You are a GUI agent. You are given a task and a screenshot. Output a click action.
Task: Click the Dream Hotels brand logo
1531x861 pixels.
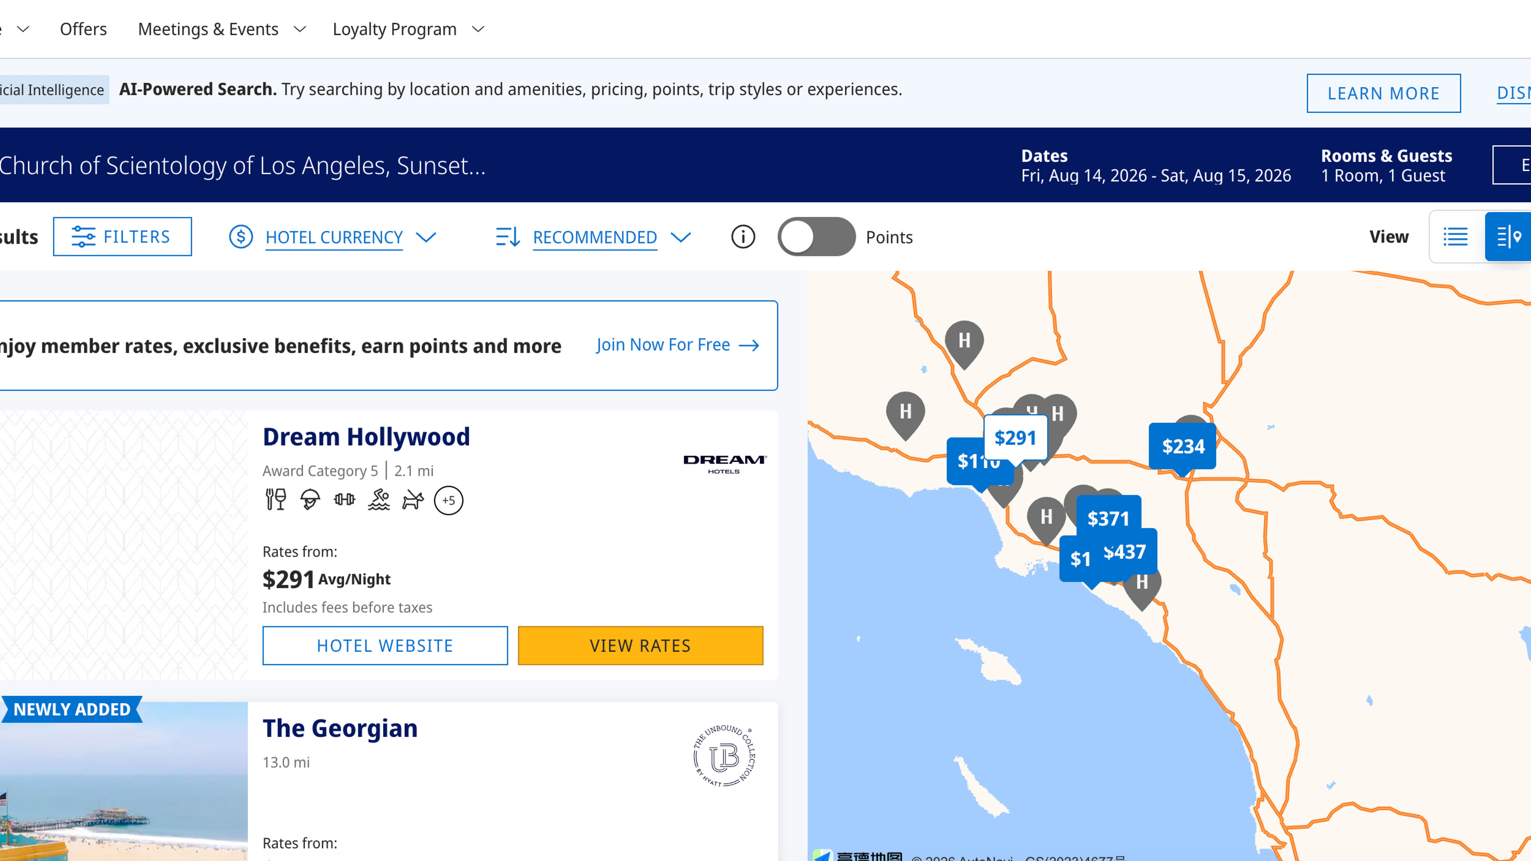pos(724,464)
